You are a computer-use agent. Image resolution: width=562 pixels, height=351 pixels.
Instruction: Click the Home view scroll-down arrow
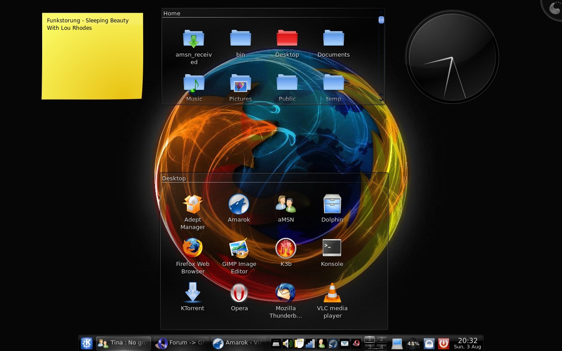(x=381, y=100)
